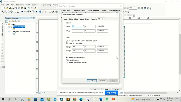Click the New document icon
This screenshot has height=102, width=181.
point(4,8)
